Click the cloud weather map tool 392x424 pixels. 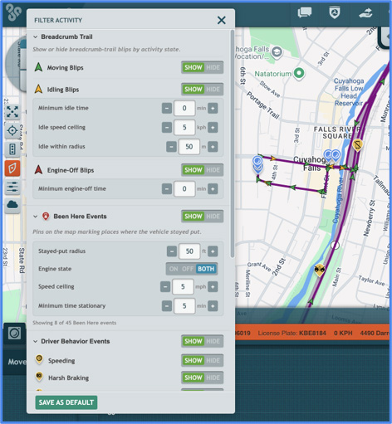pyautogui.click(x=12, y=205)
